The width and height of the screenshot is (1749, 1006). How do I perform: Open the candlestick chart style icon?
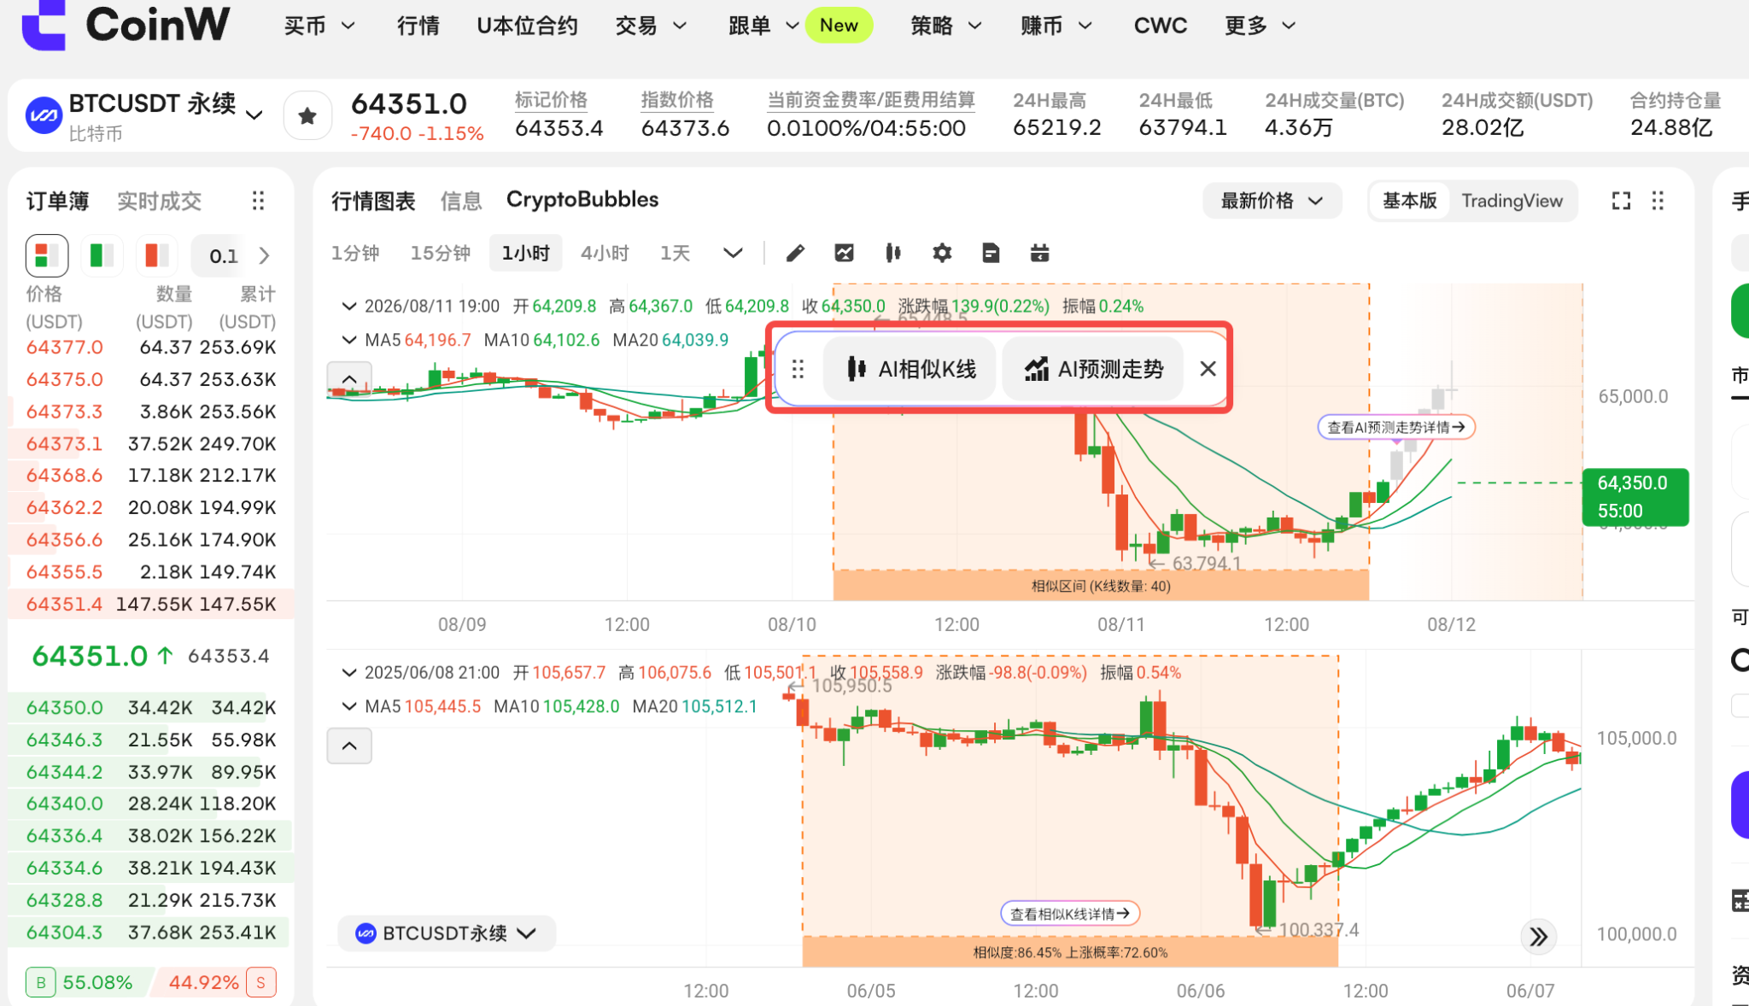click(893, 253)
